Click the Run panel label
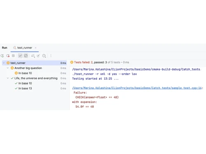206x154 pixels. pyautogui.click(x=5, y=48)
